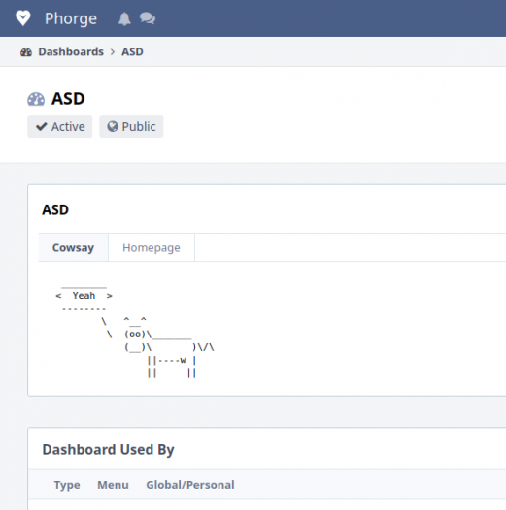Click the breadcrumb chevron separator
This screenshot has height=510, width=506.
(x=113, y=52)
